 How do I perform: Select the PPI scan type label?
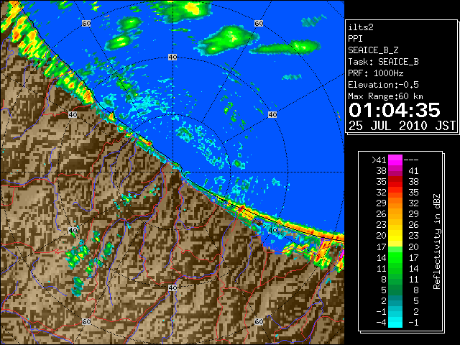(x=355, y=39)
